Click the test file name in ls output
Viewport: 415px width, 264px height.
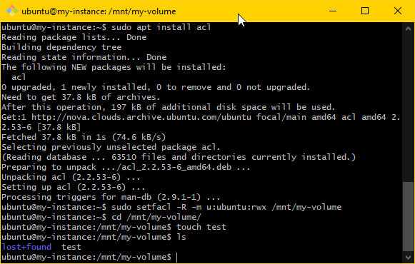point(71,247)
